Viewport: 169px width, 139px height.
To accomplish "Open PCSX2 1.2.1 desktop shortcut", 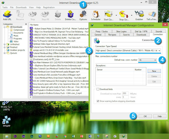I will point(6,106).
